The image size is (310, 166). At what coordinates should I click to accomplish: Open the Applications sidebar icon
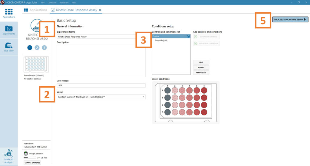coord(9,13)
